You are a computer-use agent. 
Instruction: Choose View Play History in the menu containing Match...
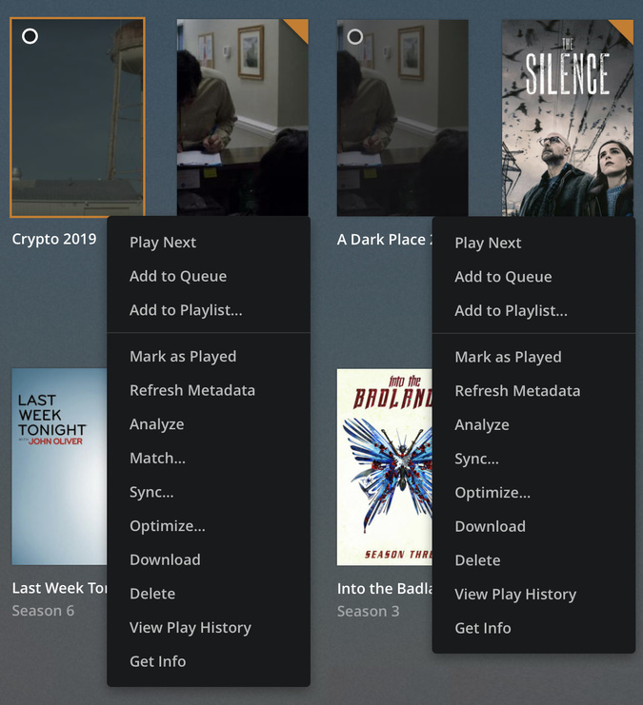(x=190, y=627)
